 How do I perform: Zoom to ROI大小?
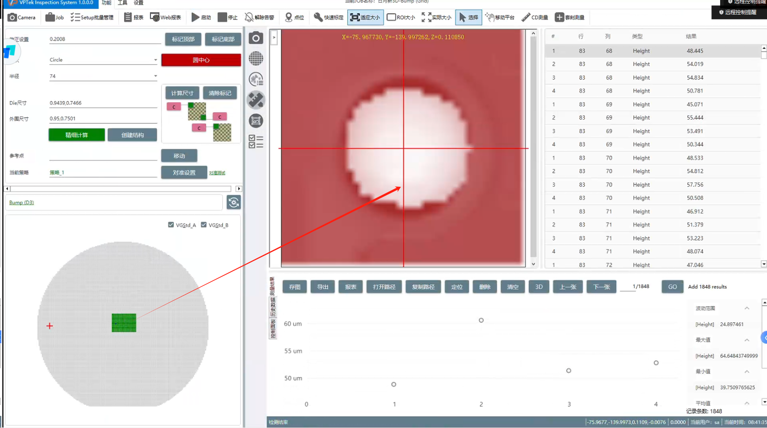point(401,17)
